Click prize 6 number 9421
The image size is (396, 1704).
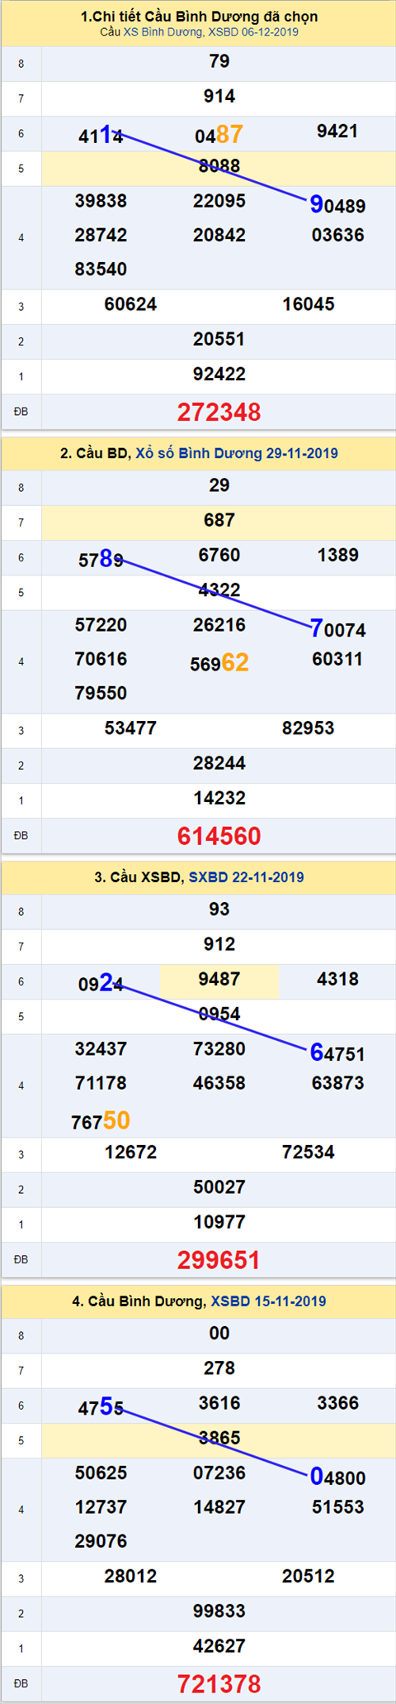click(x=337, y=131)
